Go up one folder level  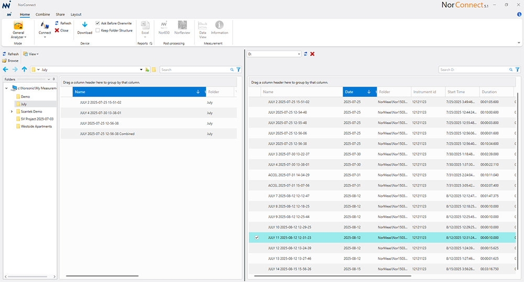coord(25,70)
